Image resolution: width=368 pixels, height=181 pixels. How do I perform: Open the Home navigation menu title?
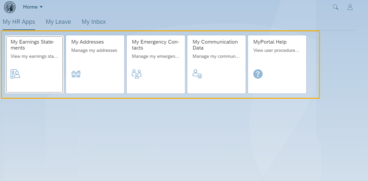pos(30,7)
